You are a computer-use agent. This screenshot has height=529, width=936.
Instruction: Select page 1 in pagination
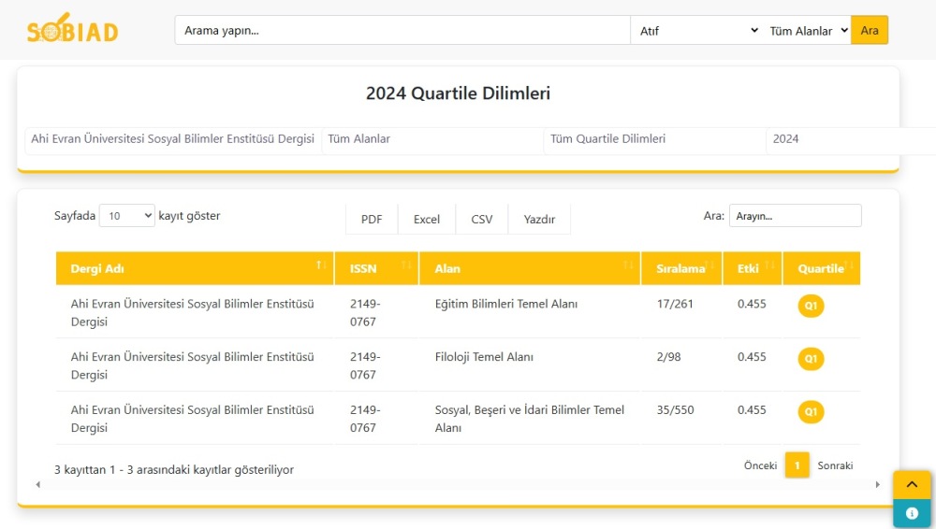coord(797,465)
